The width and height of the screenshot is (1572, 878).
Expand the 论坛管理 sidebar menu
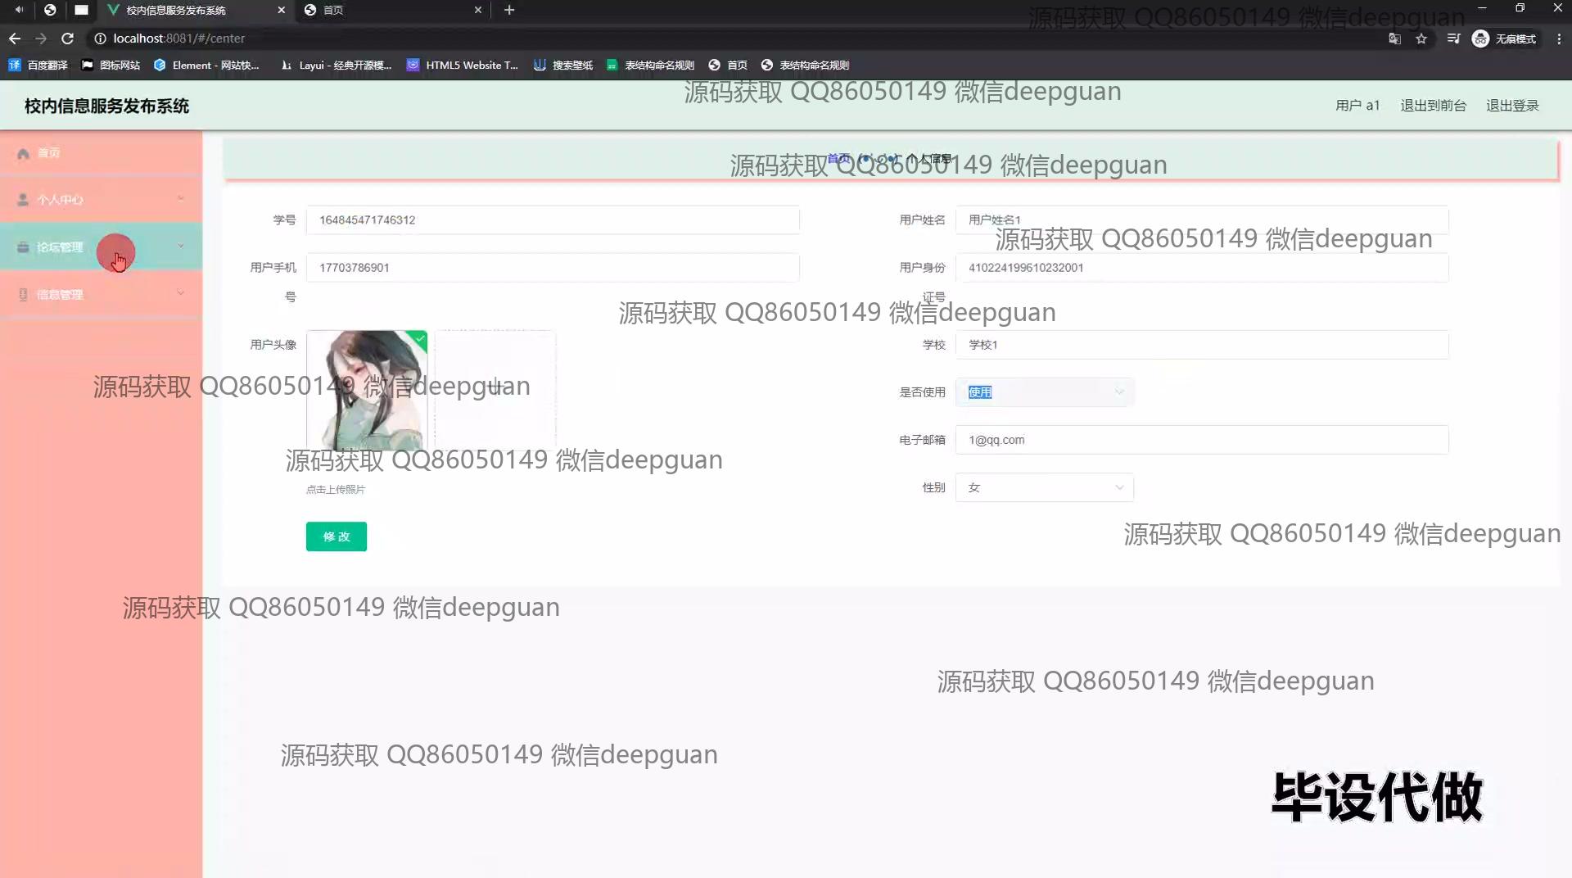point(180,247)
